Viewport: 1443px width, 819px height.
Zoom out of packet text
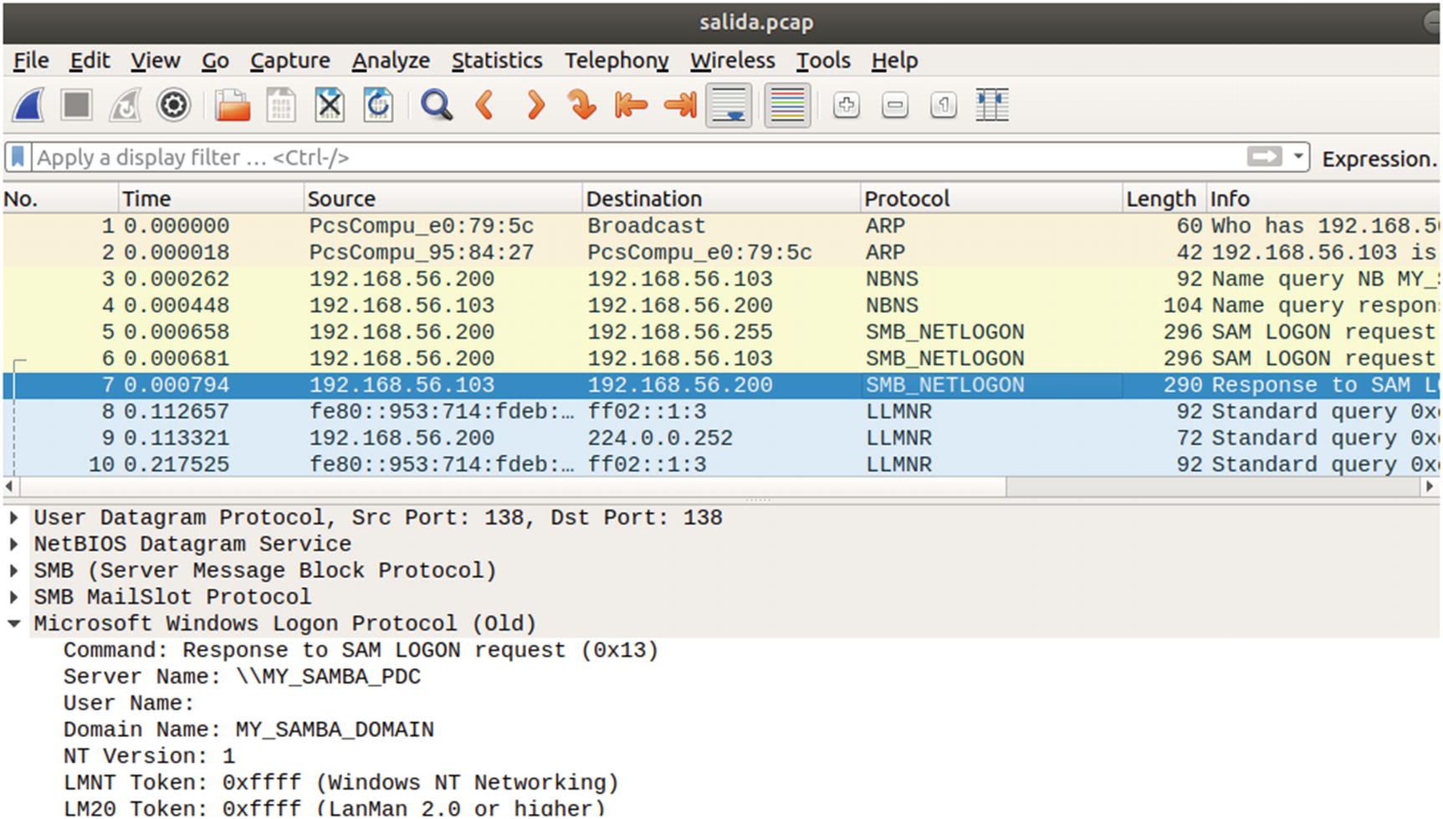[895, 105]
